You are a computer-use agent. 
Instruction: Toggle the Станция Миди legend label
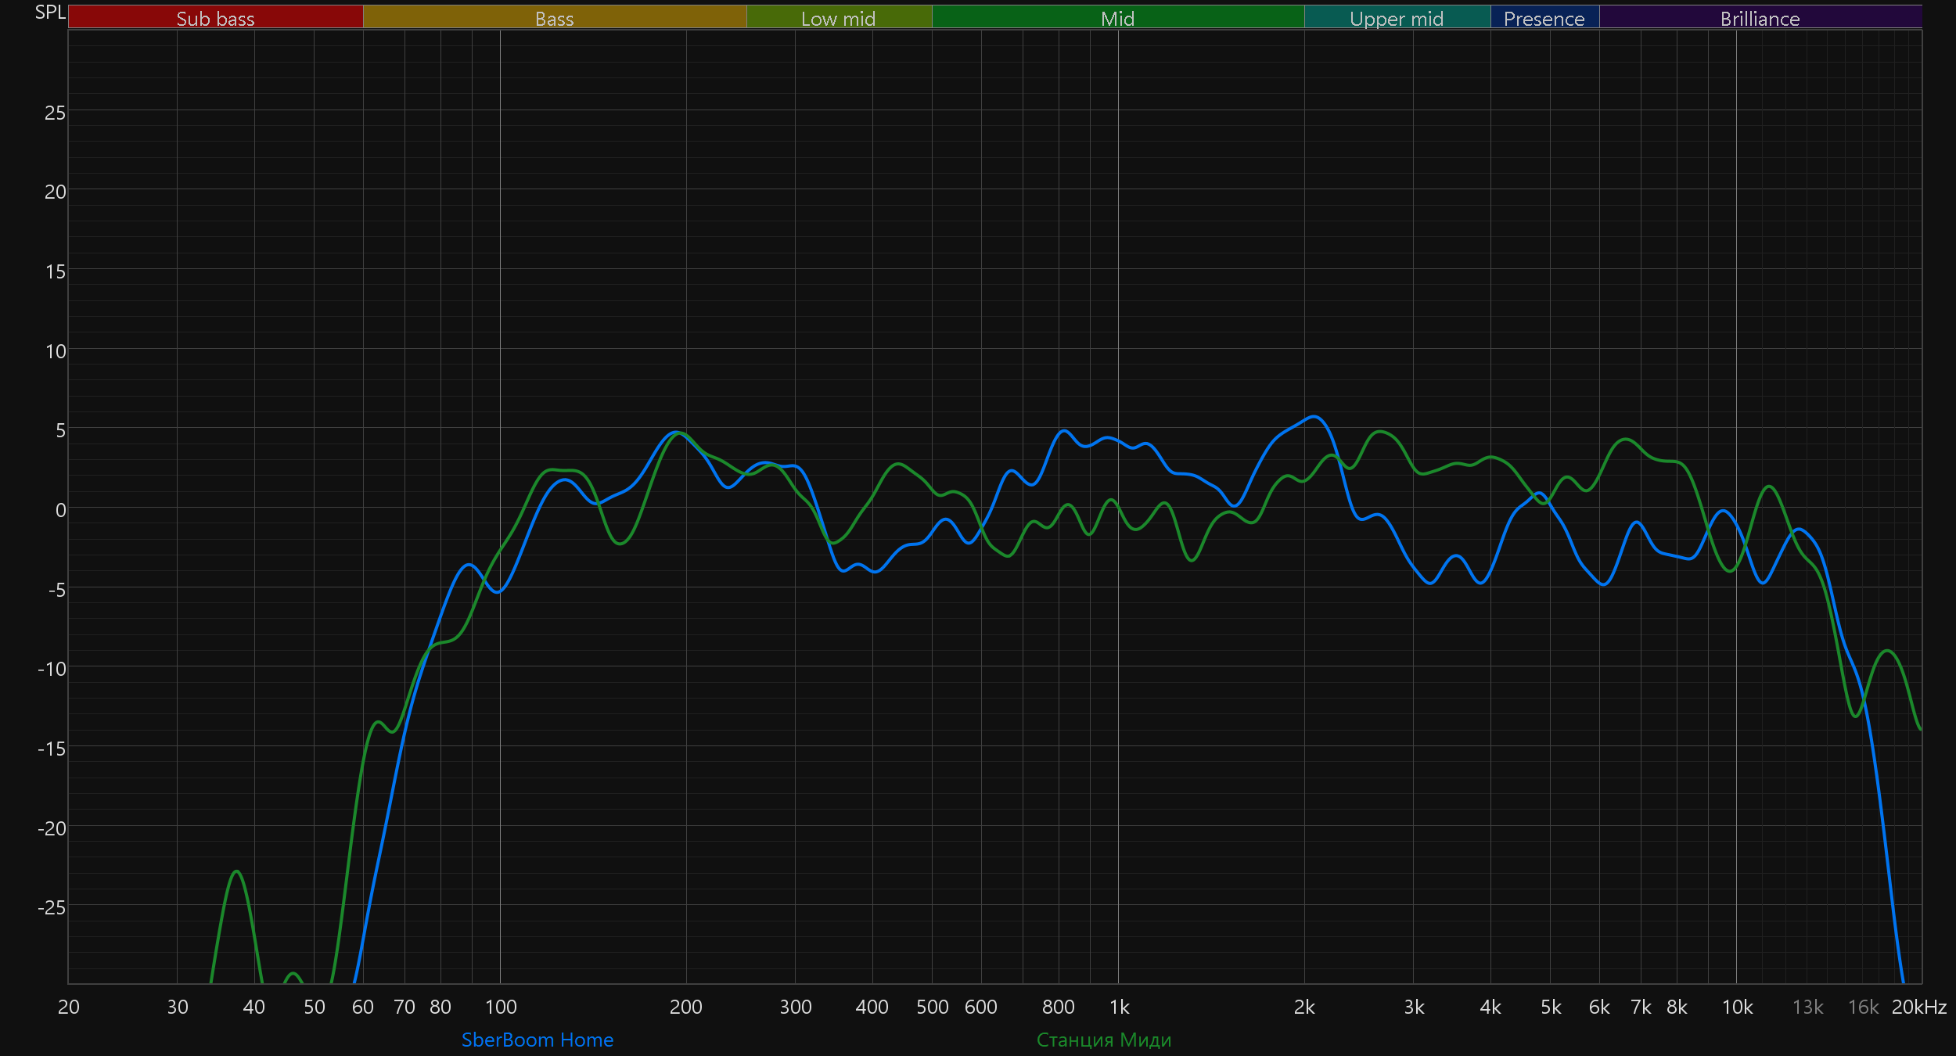pos(1103,1040)
